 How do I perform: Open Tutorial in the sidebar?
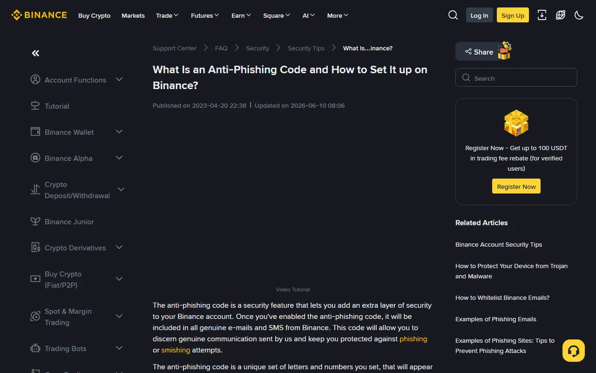pyautogui.click(x=57, y=106)
